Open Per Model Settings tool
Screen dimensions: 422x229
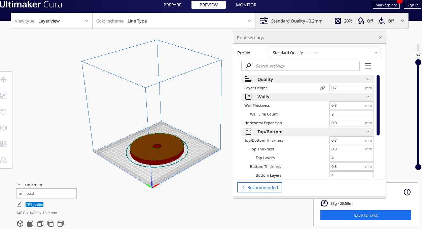pos(3,144)
